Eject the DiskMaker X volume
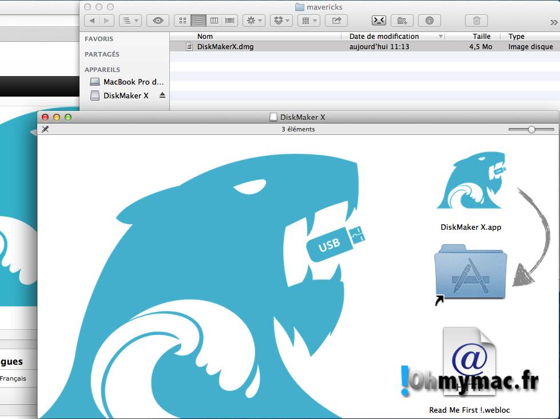The height and width of the screenshot is (419, 560). tap(162, 95)
